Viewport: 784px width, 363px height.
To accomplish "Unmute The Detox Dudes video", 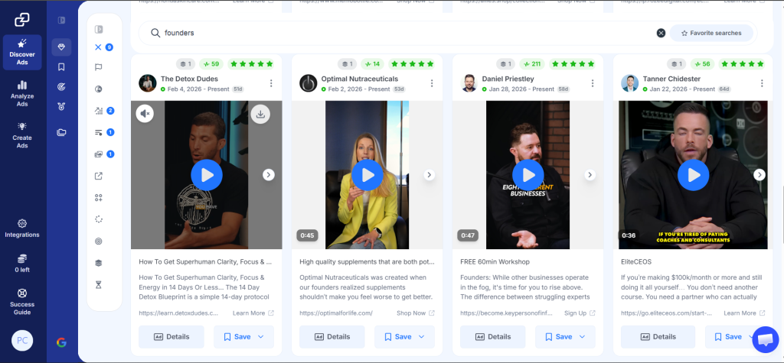I will pos(145,114).
